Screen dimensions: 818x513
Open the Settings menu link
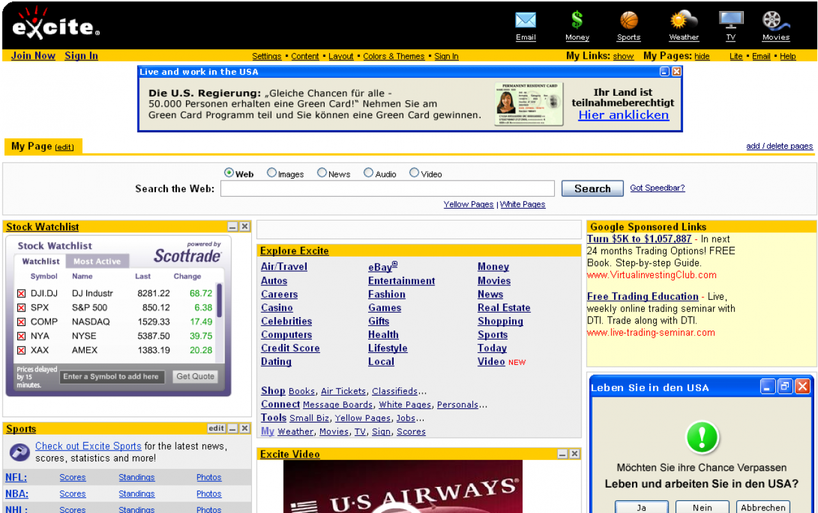(x=266, y=56)
